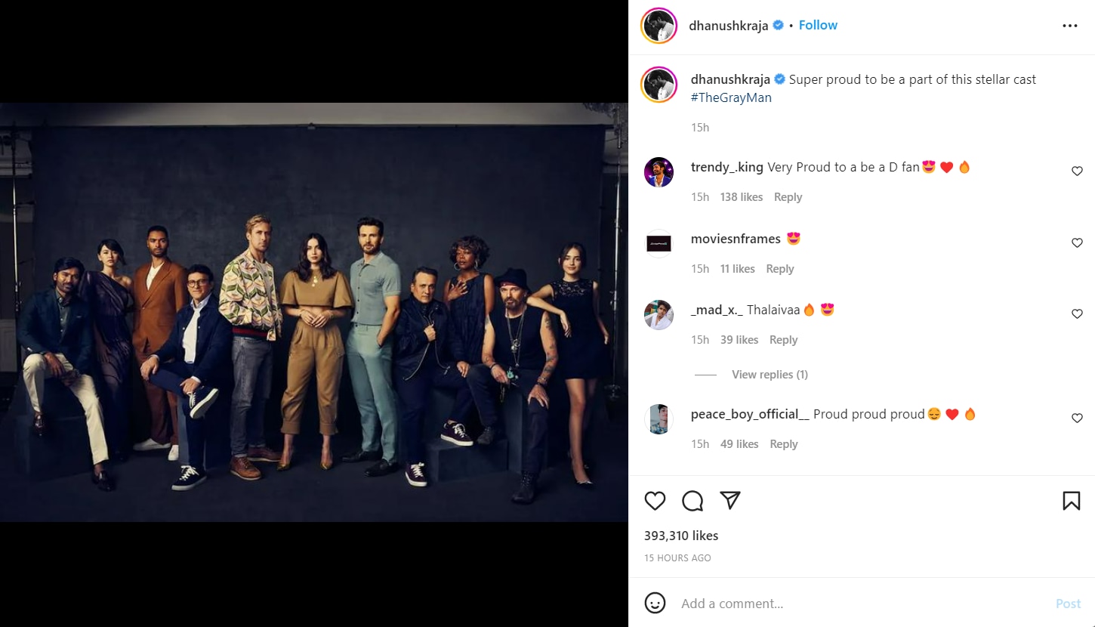Open comment bubble icon below the post
Image resolution: width=1095 pixels, height=627 pixels.
[x=692, y=501]
